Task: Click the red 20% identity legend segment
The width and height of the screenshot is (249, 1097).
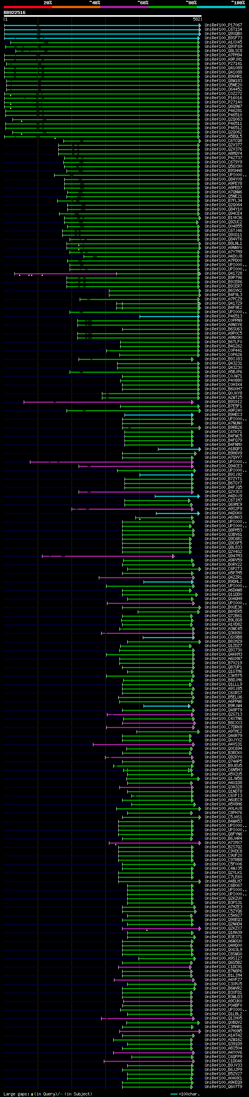Action: pos(28,7)
